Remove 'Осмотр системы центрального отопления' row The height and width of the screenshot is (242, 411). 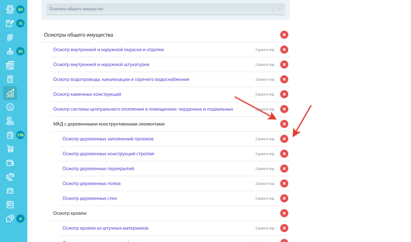[x=284, y=109]
